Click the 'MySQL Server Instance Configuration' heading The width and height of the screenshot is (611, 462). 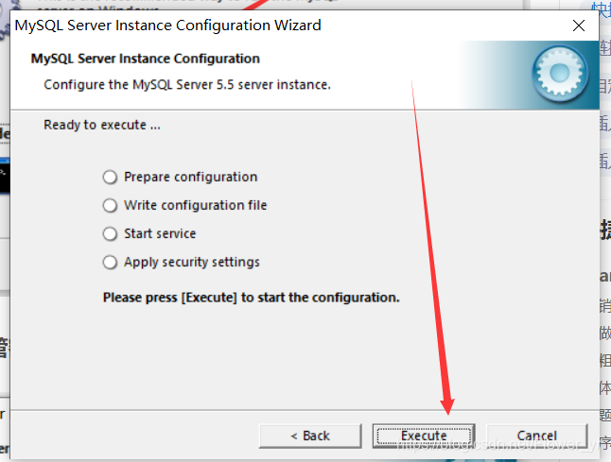click(x=146, y=59)
